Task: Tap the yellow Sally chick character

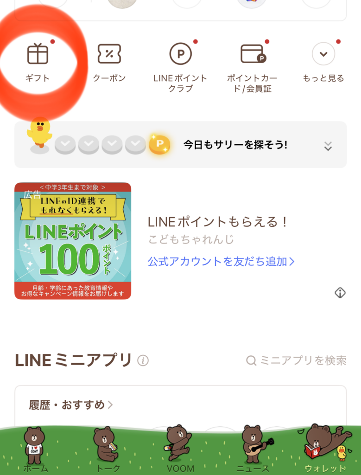Action: [39, 133]
